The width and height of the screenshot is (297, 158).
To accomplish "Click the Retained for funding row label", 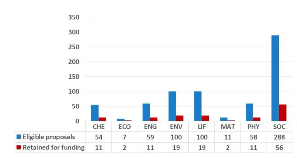I will 53,147.
